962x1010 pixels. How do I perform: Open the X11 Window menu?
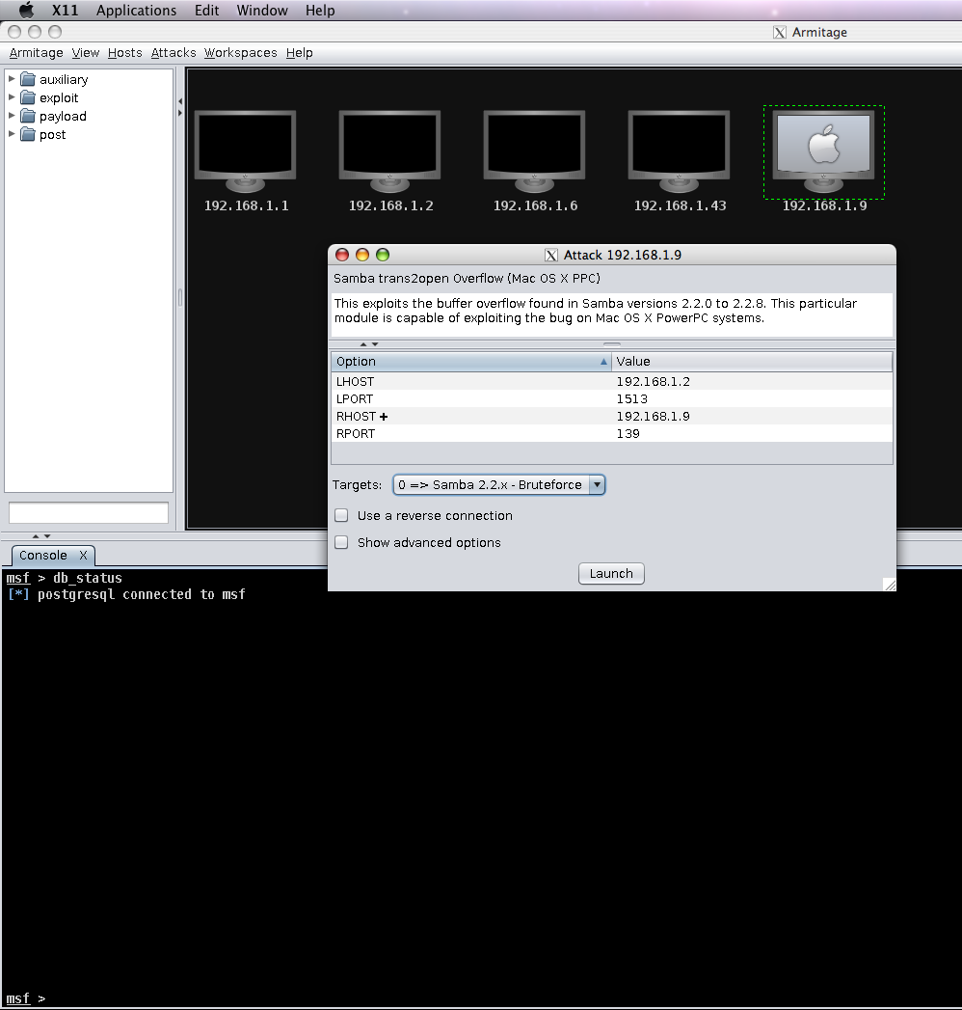(262, 11)
